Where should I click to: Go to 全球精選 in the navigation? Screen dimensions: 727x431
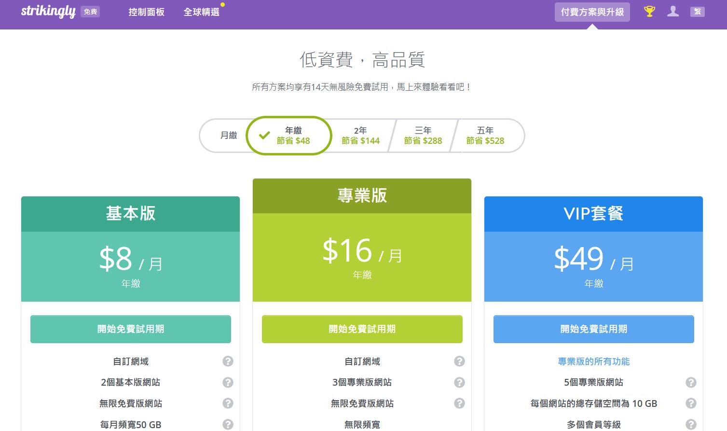point(201,12)
